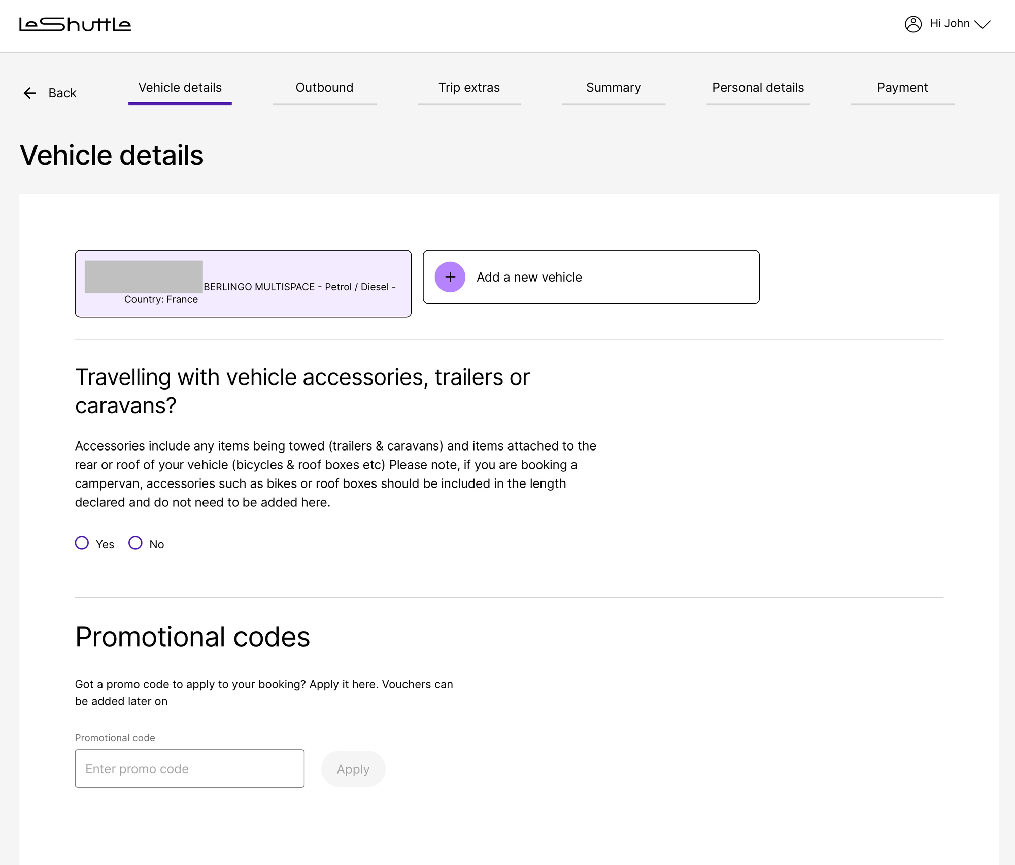Click the 'Hi John' greeting text
Screen dimensions: 1015x865
tap(950, 23)
